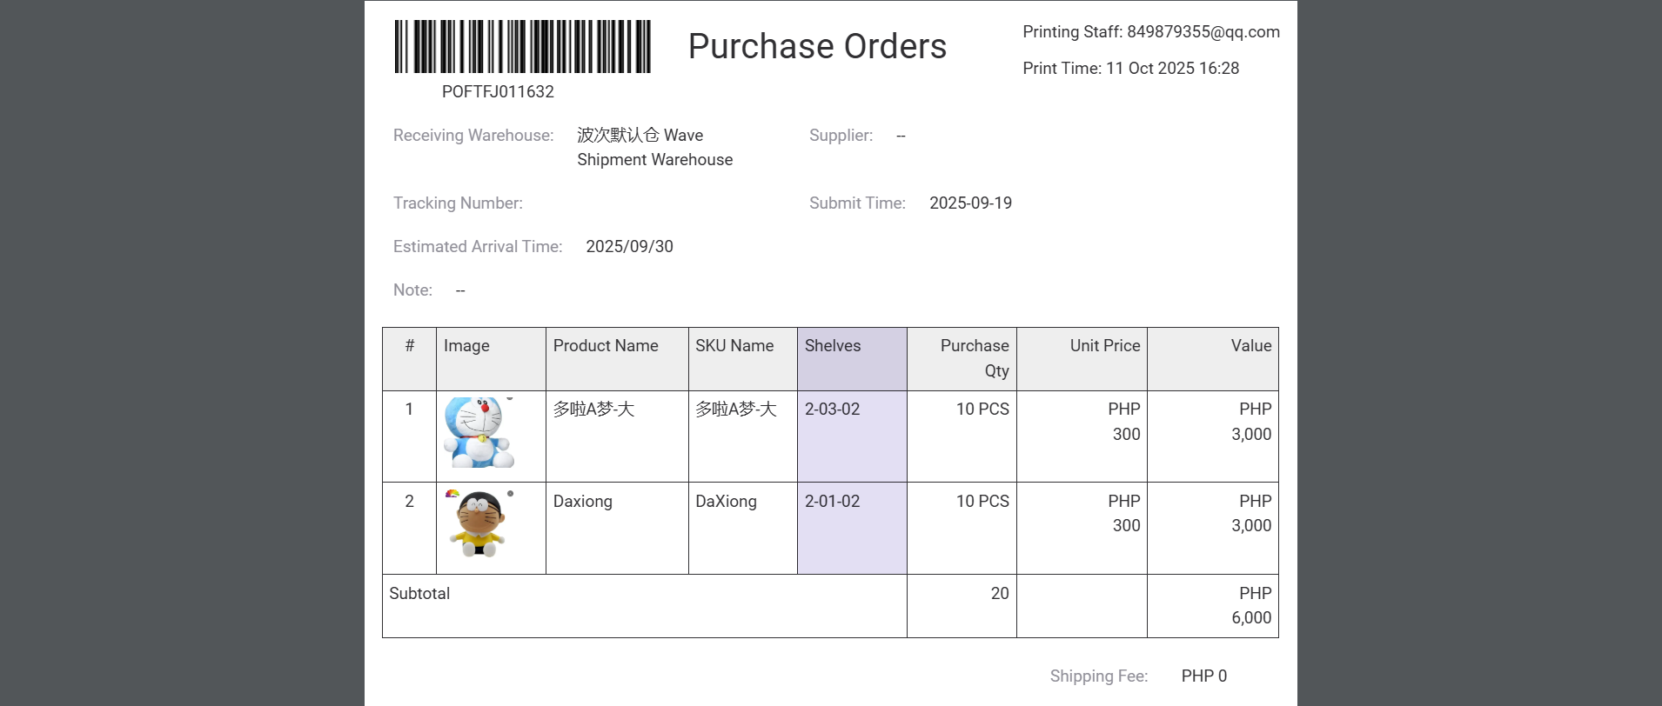Click the estimated arrival date 2025/09/30
Screen dimensions: 1662x706
coord(629,247)
